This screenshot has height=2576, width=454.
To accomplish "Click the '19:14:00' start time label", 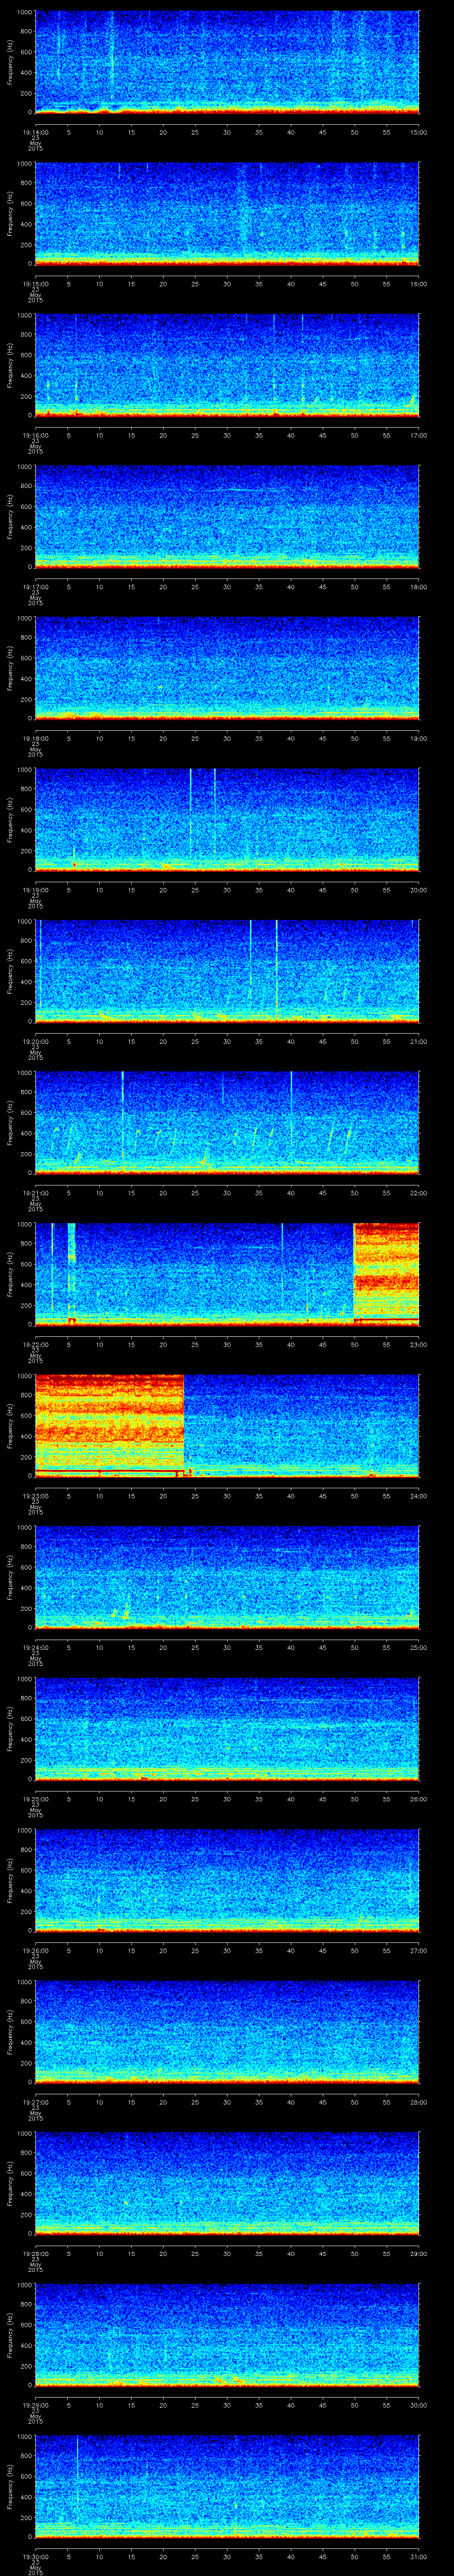I will tap(35, 132).
